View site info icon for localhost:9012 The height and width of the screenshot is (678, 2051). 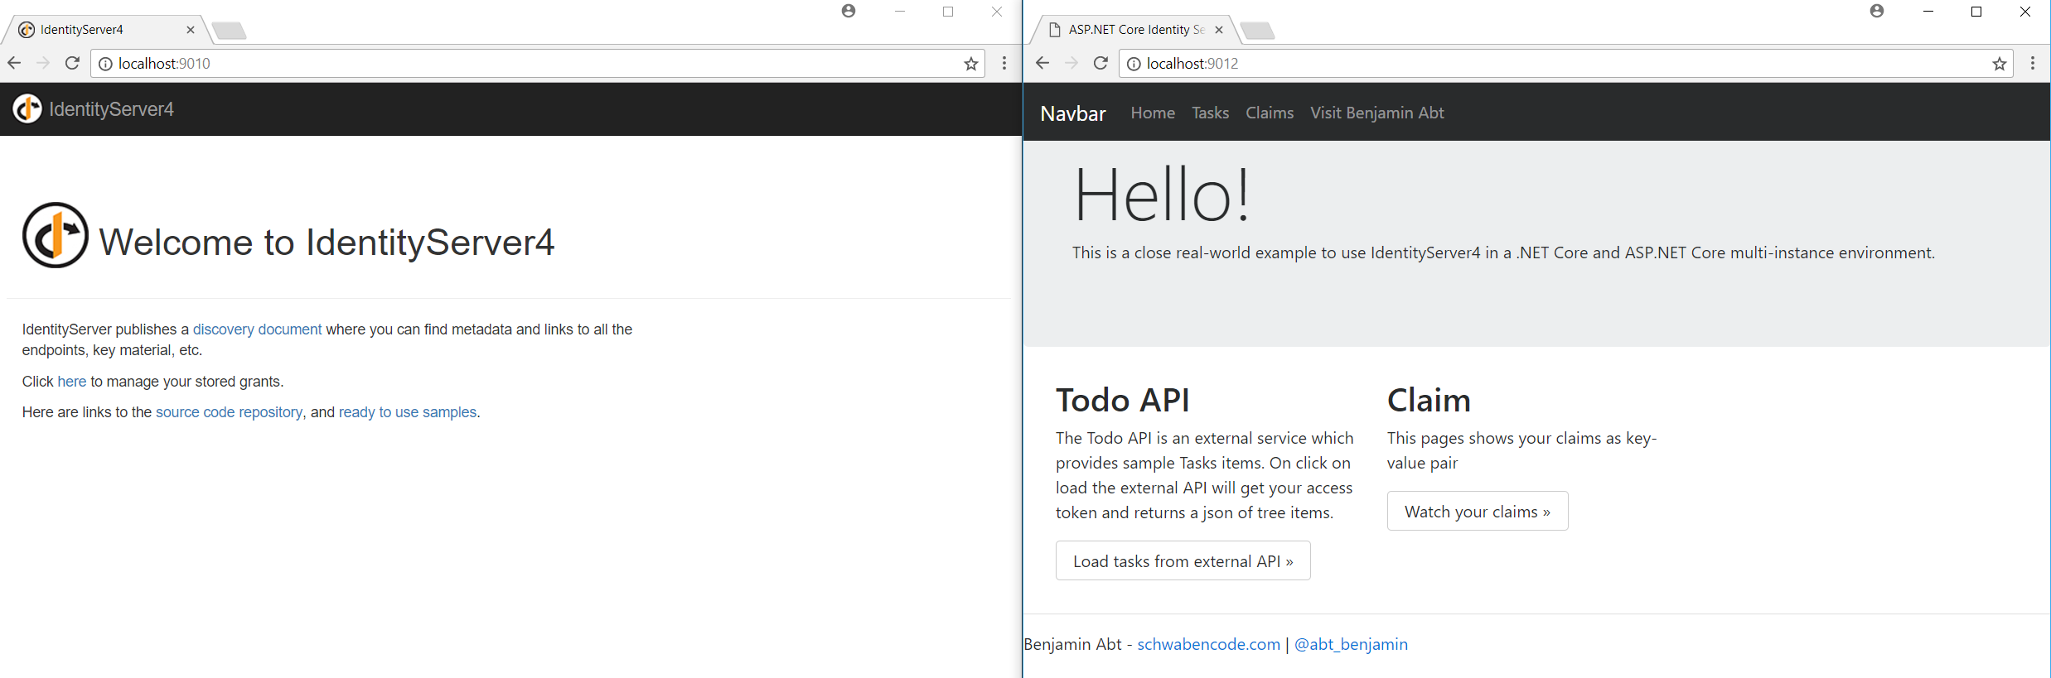coord(1134,64)
